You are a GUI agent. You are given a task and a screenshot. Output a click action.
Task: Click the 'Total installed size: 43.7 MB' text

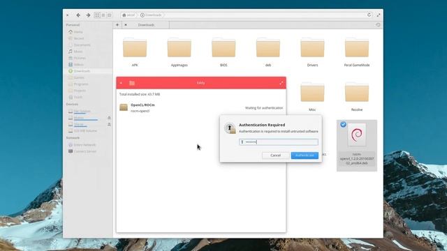(140, 94)
